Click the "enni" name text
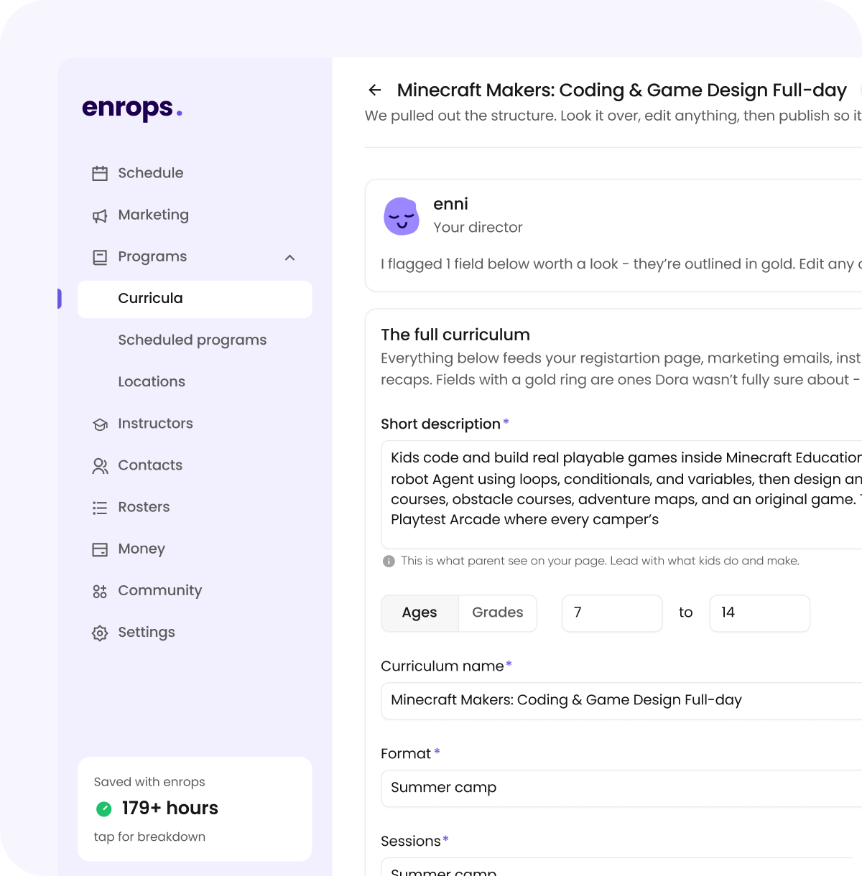862x876 pixels. pyautogui.click(x=450, y=204)
